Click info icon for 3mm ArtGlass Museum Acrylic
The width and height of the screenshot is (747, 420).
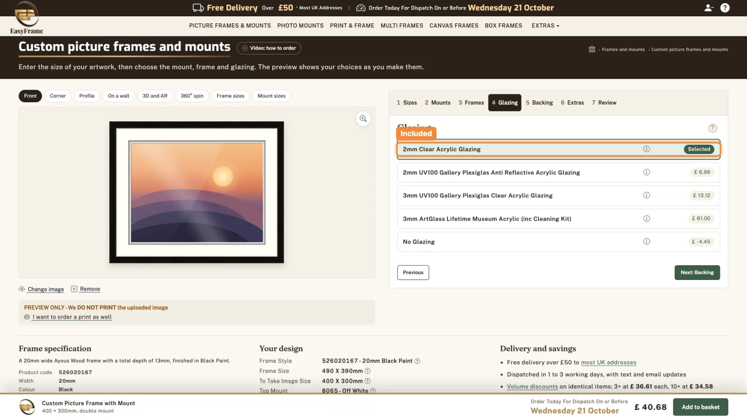click(647, 218)
